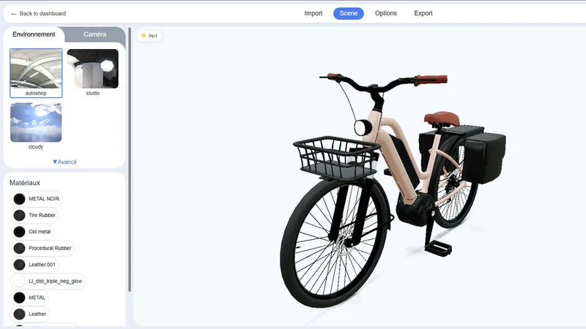Image resolution: width=586 pixels, height=329 pixels.
Task: Choose the autoshop environment thumbnail
Action: (36, 73)
